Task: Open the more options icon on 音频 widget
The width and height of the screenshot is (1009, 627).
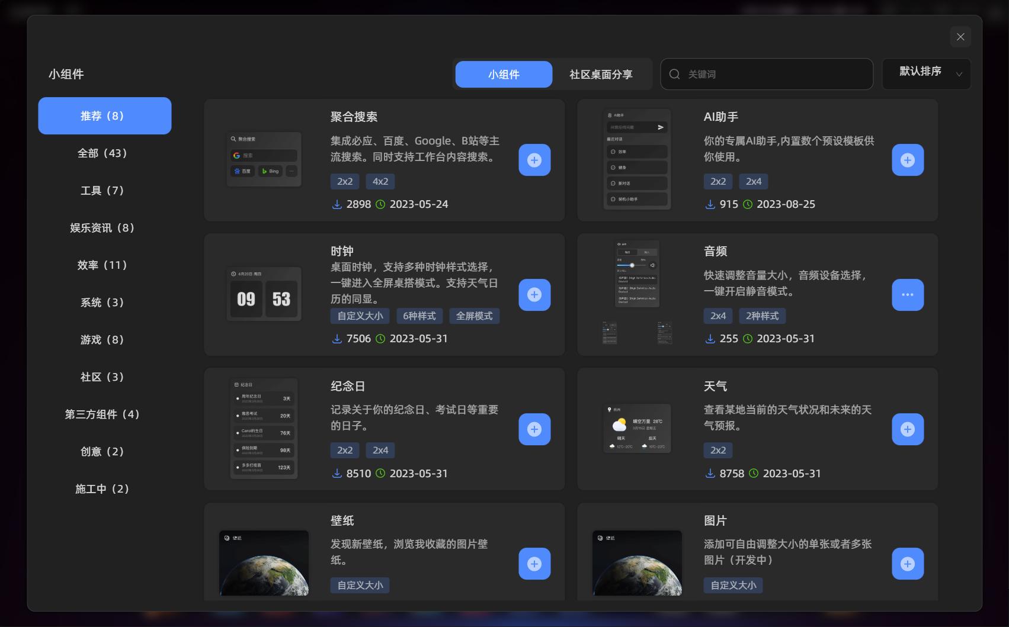Action: 907,294
